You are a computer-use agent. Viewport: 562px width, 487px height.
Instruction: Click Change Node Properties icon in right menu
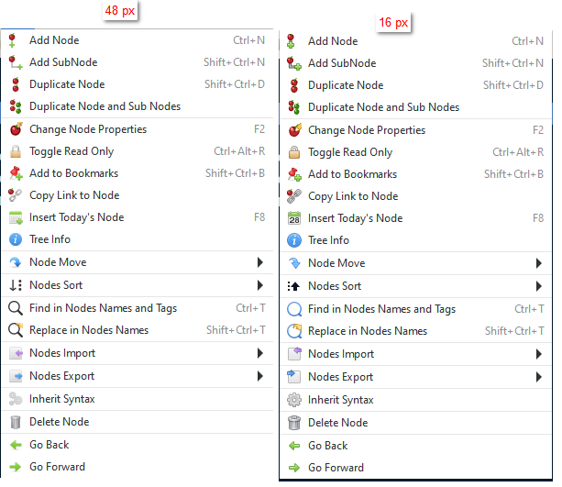click(294, 130)
